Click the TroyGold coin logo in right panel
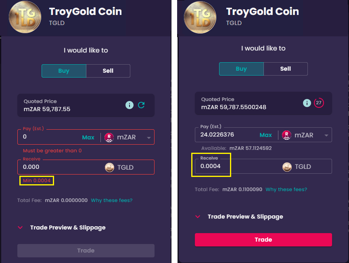Viewport: 349px width, 263px height. click(200, 17)
